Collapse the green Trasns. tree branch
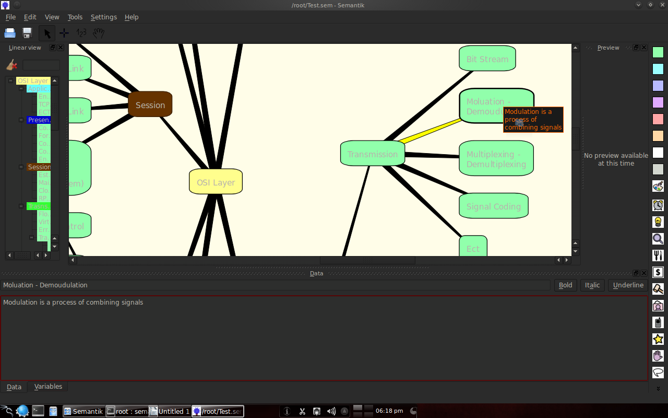The image size is (668, 418). click(21, 206)
